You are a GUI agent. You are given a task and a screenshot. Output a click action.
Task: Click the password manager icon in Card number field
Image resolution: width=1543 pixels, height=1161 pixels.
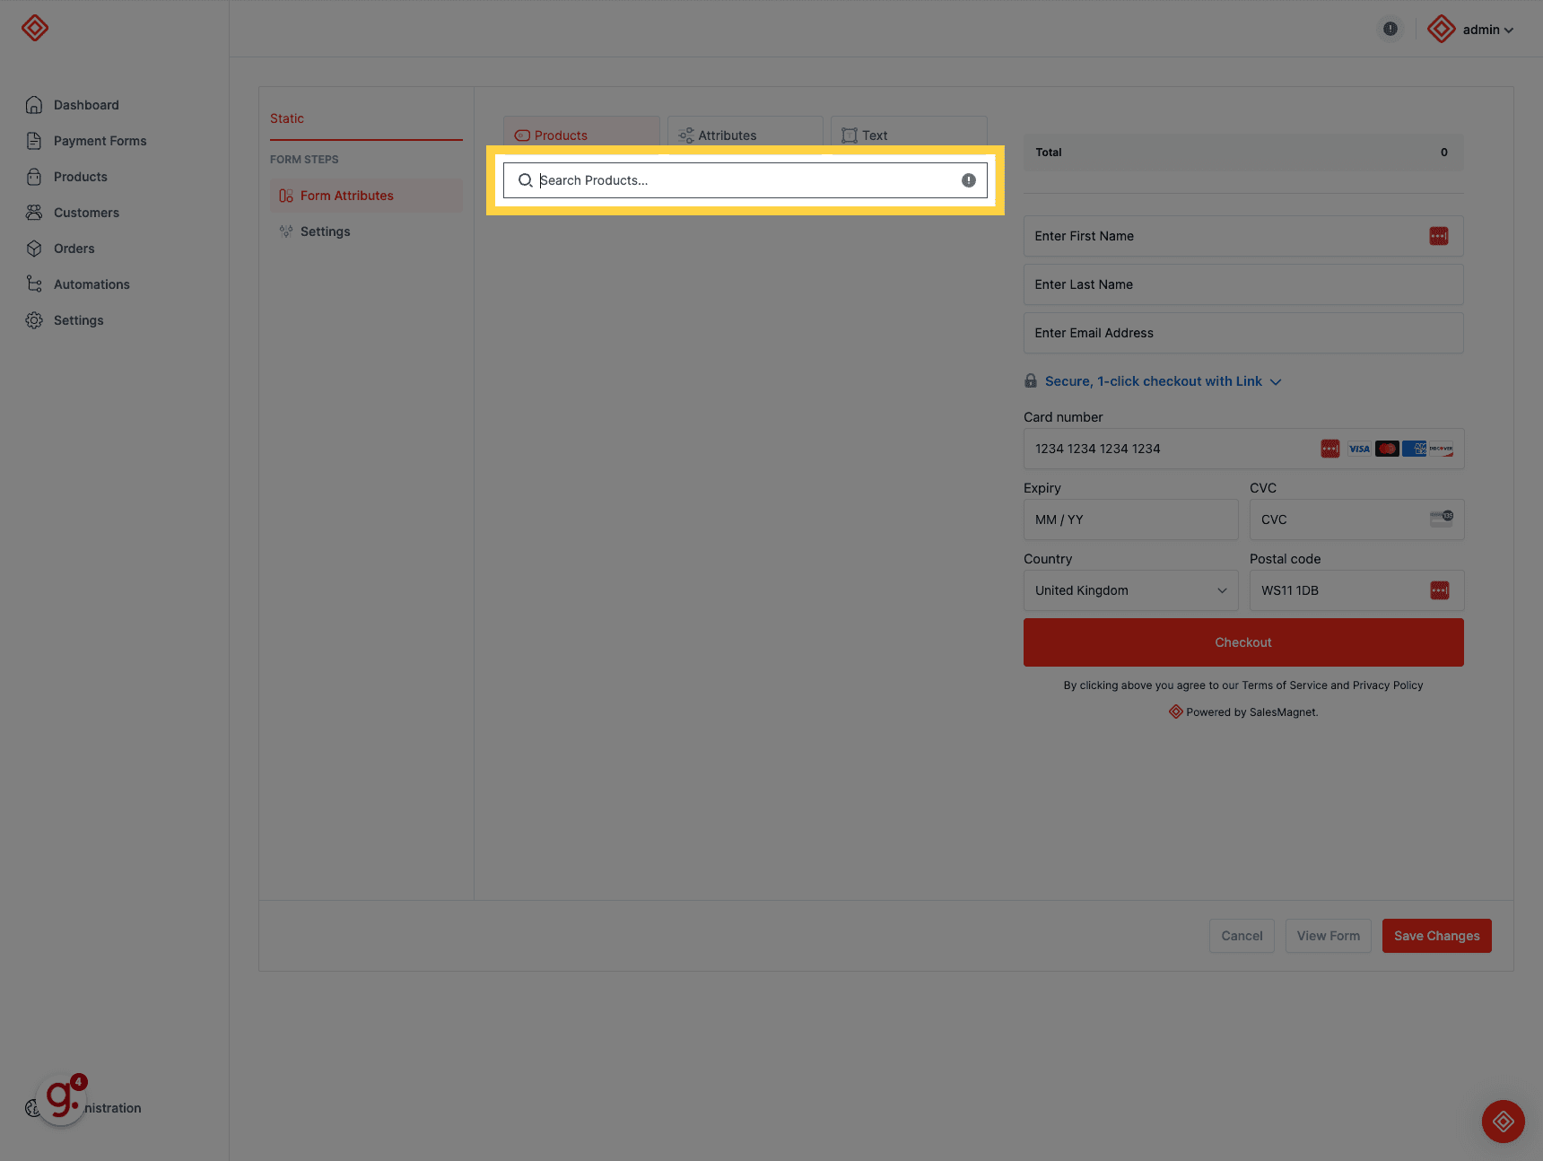[1330, 449]
